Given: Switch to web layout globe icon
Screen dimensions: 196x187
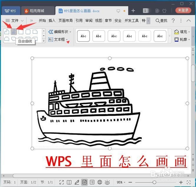Looking at the screenshot, I should (100, 182).
